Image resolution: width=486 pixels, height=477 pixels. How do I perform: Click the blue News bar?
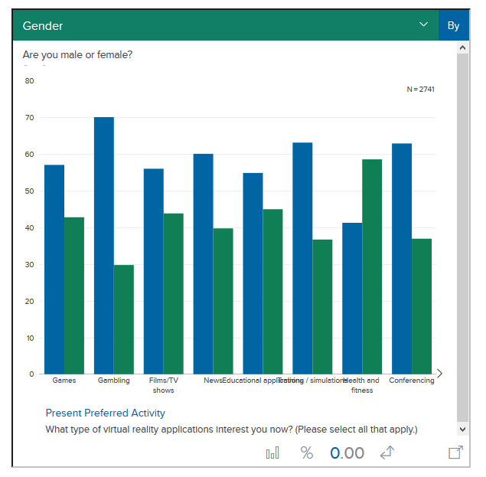click(x=203, y=263)
